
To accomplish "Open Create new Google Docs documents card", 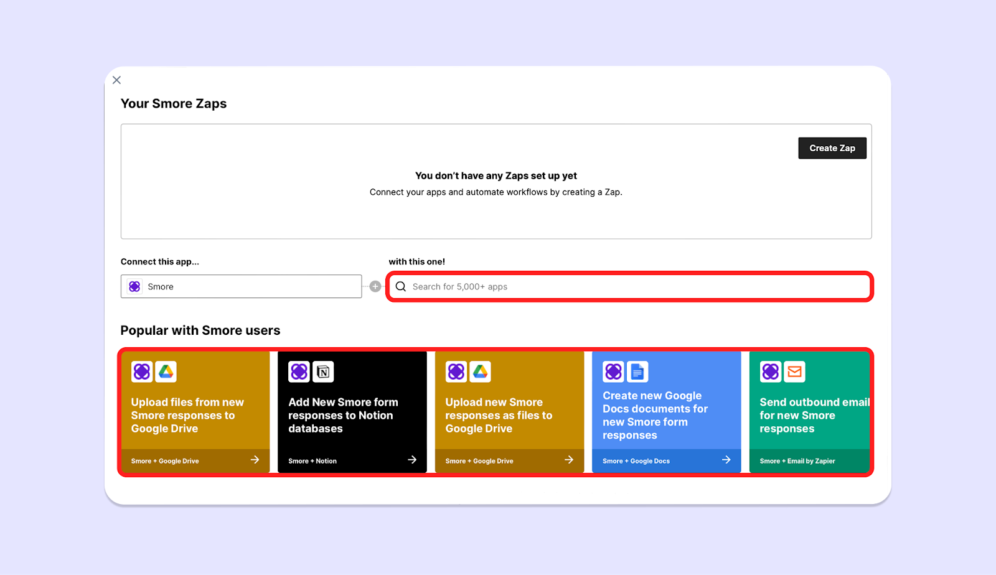I will click(x=667, y=412).
